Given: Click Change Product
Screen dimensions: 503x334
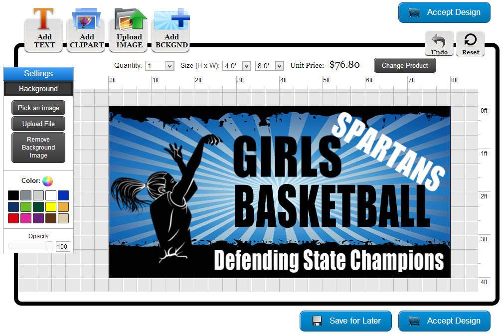Looking at the screenshot, I should point(405,65).
